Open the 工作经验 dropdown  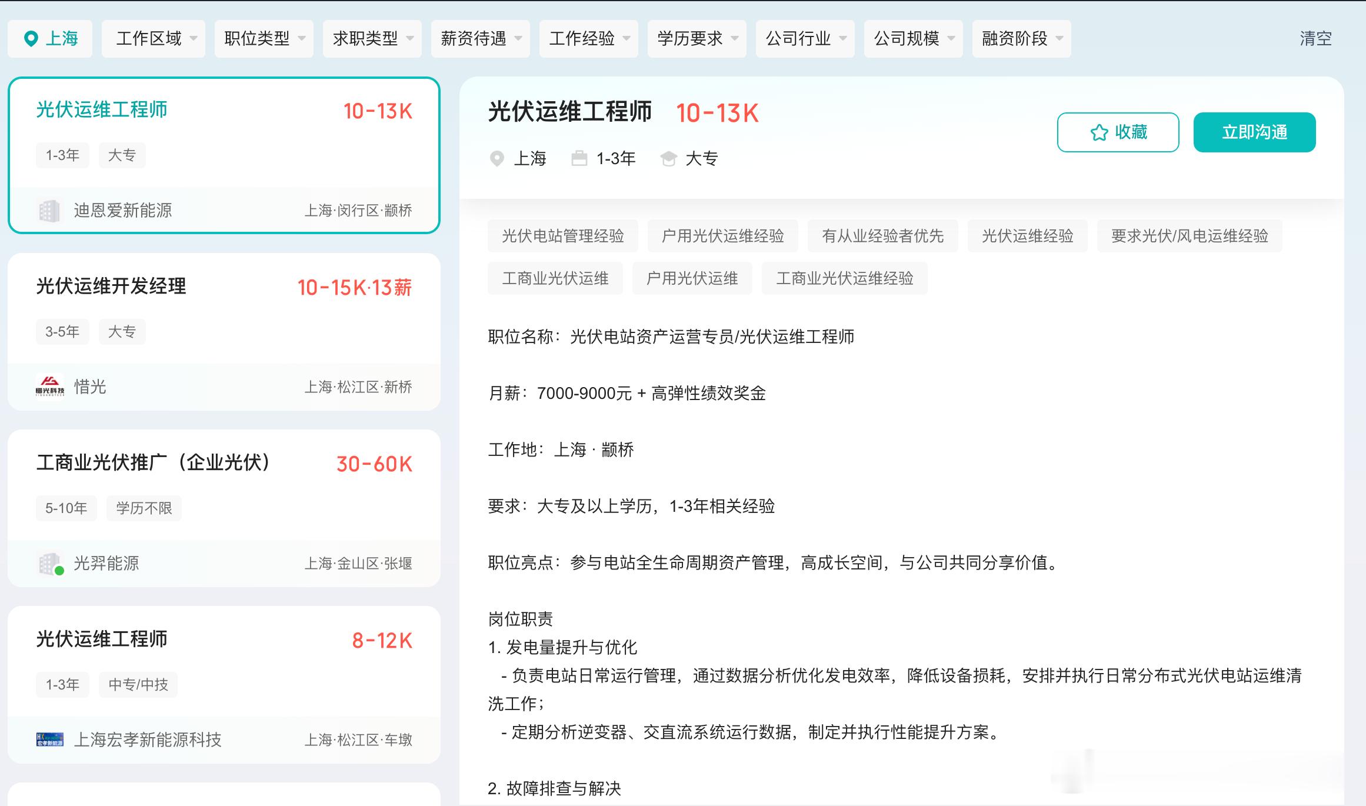click(589, 39)
